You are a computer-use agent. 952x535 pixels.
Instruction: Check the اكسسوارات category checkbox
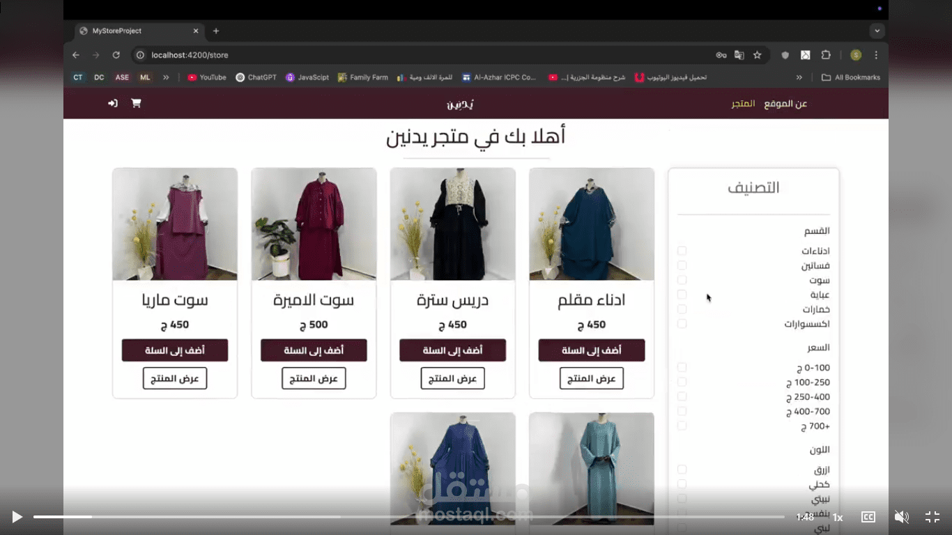682,324
